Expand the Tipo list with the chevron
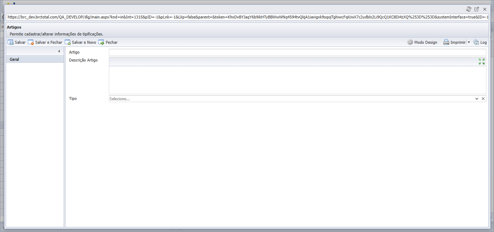 click(x=477, y=98)
